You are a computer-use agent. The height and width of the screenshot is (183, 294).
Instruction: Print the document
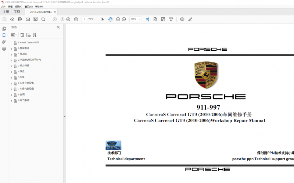20,19
